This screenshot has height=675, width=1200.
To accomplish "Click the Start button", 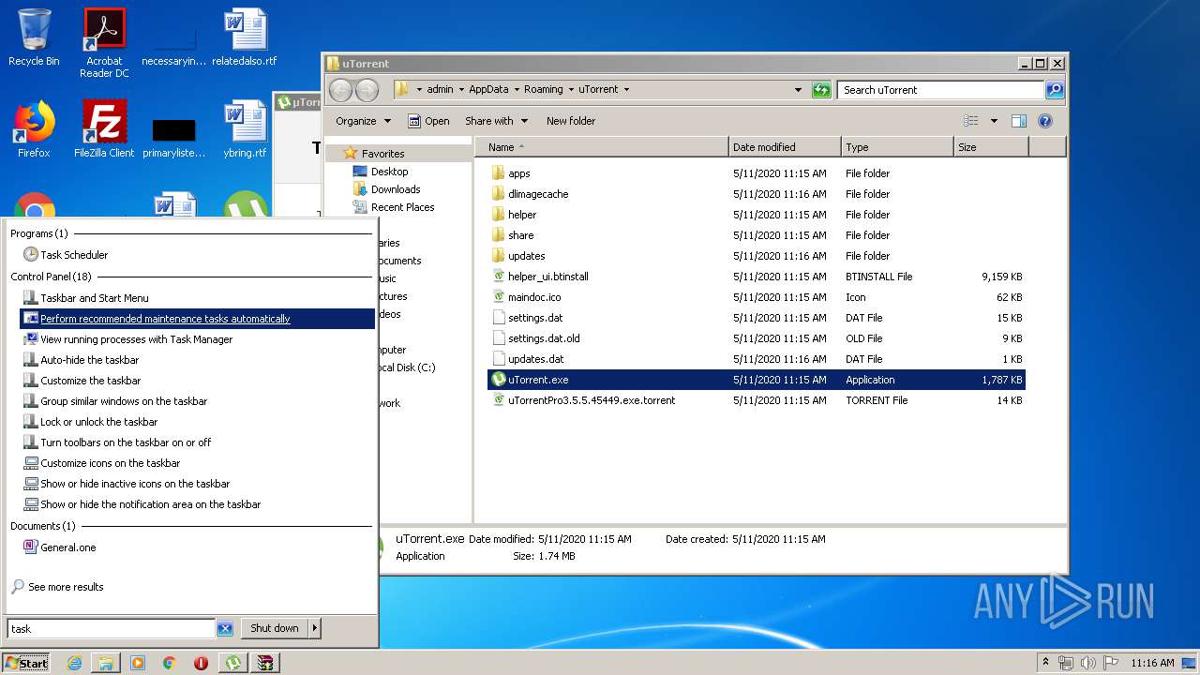I will click(x=26, y=663).
